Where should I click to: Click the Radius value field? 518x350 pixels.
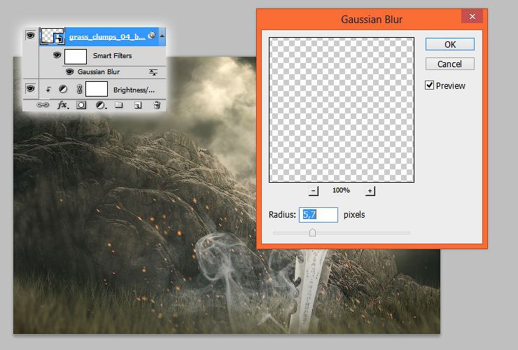318,215
